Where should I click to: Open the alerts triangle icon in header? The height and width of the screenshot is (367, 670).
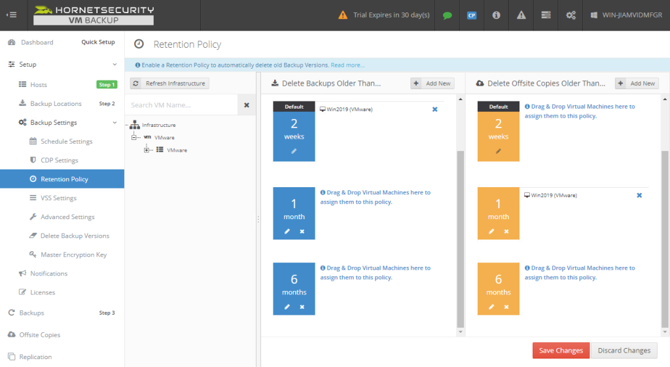pos(521,15)
